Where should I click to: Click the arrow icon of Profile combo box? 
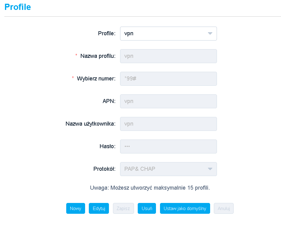tap(210, 33)
